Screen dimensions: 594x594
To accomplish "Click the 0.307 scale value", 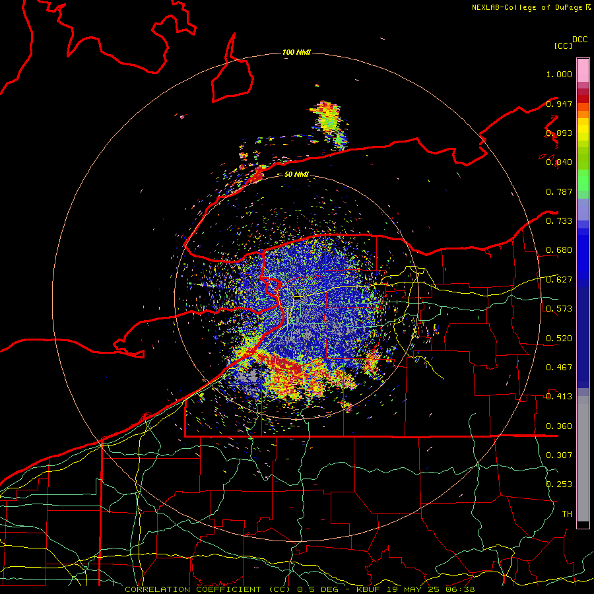I will click(x=559, y=455).
